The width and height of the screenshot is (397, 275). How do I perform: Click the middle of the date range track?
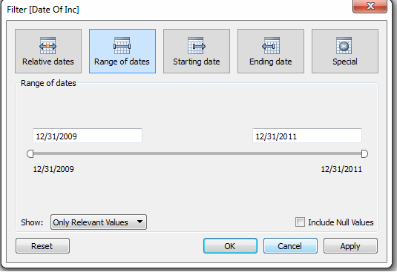coord(197,153)
